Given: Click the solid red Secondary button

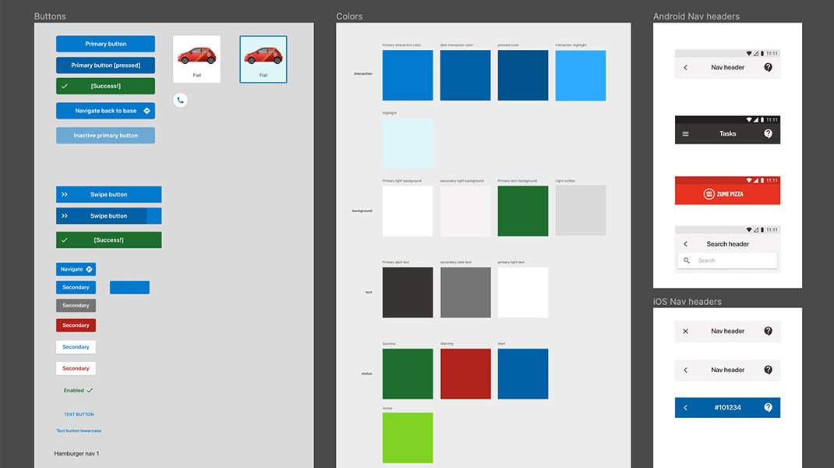Looking at the screenshot, I should tap(76, 325).
